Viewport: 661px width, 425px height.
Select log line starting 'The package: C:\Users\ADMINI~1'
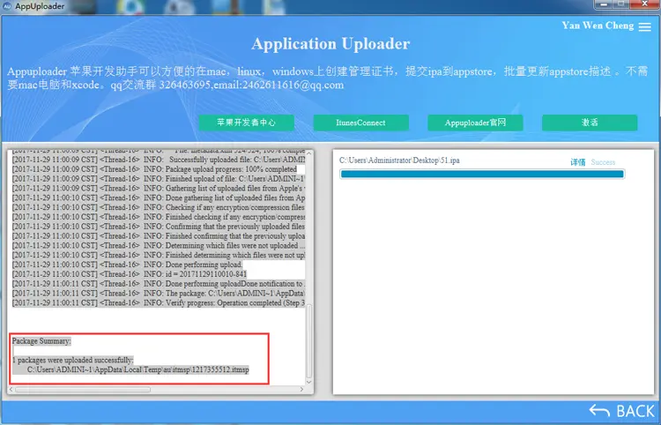pos(159,293)
